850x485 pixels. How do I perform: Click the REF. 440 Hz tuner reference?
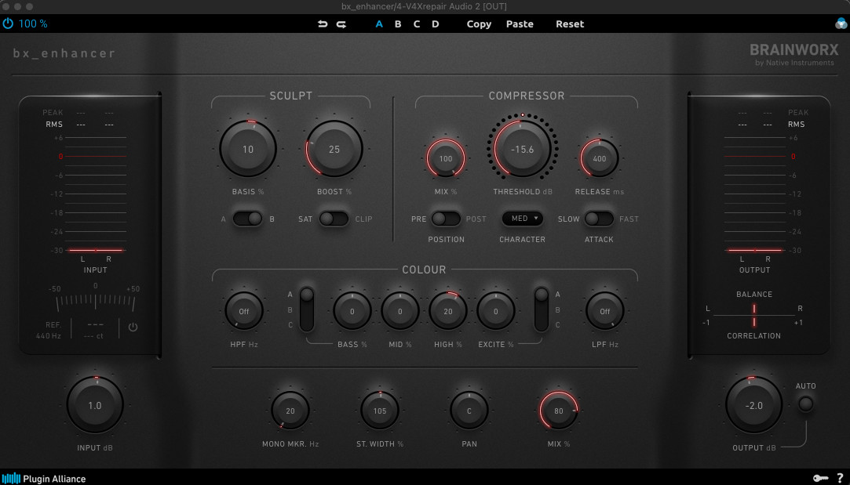[x=49, y=330]
